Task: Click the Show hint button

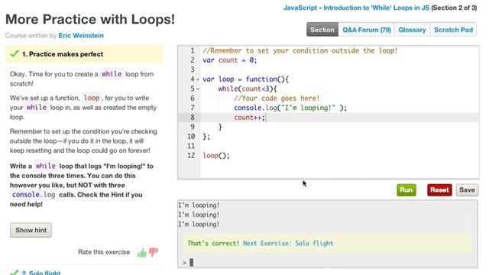Action: point(31,230)
